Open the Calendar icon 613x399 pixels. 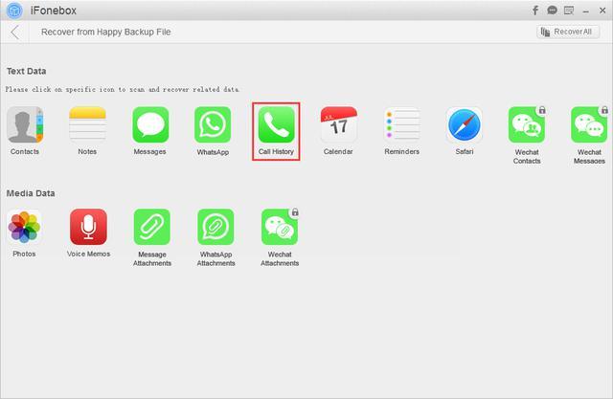pyautogui.click(x=338, y=124)
